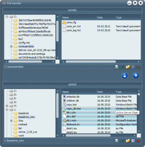145x147 pixels.
Task: Select the ab45ce3f68adc2dadbdfbcab folder
Action: [34, 31]
